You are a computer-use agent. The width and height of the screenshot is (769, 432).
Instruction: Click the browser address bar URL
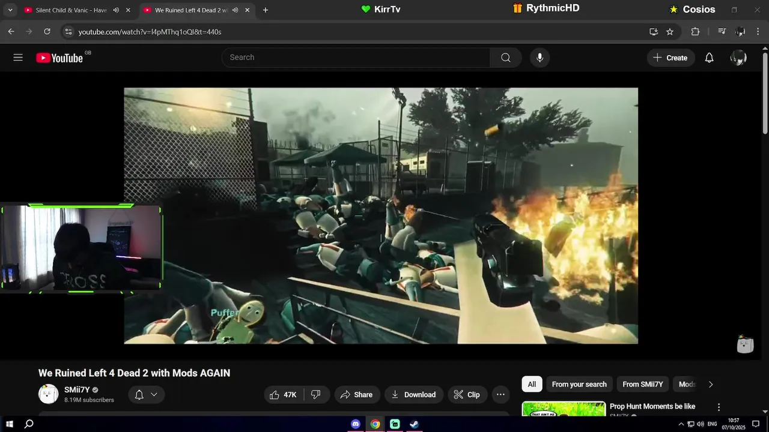coord(150,32)
